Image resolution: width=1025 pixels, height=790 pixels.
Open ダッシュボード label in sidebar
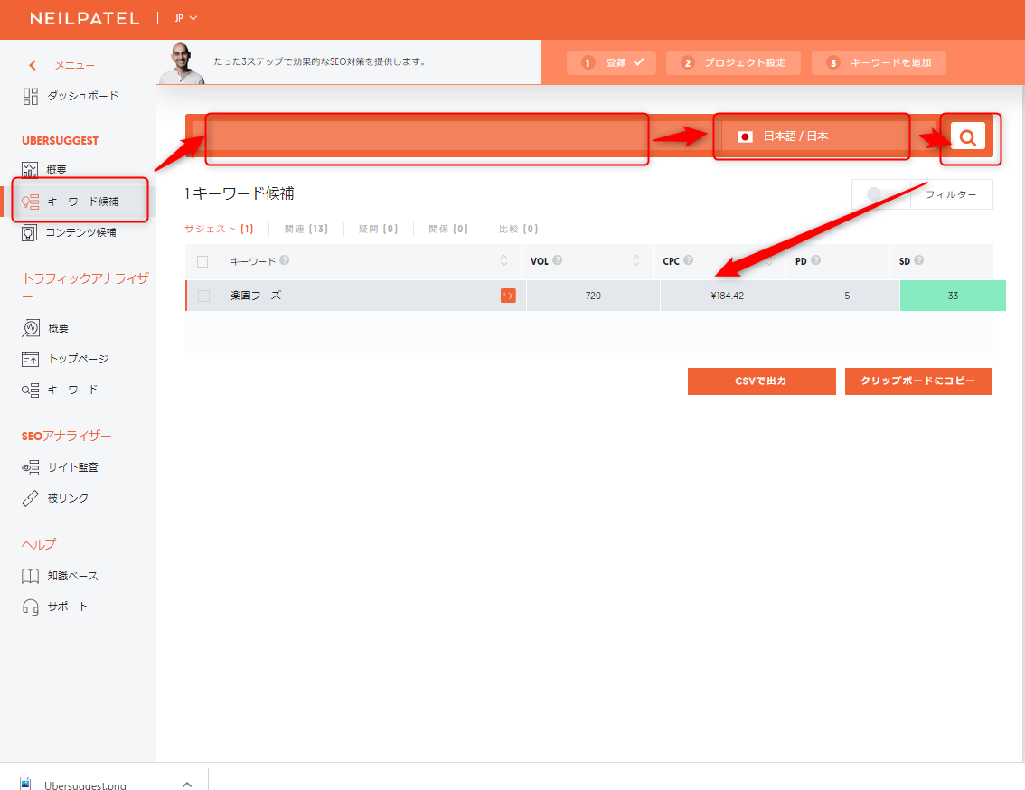point(83,96)
